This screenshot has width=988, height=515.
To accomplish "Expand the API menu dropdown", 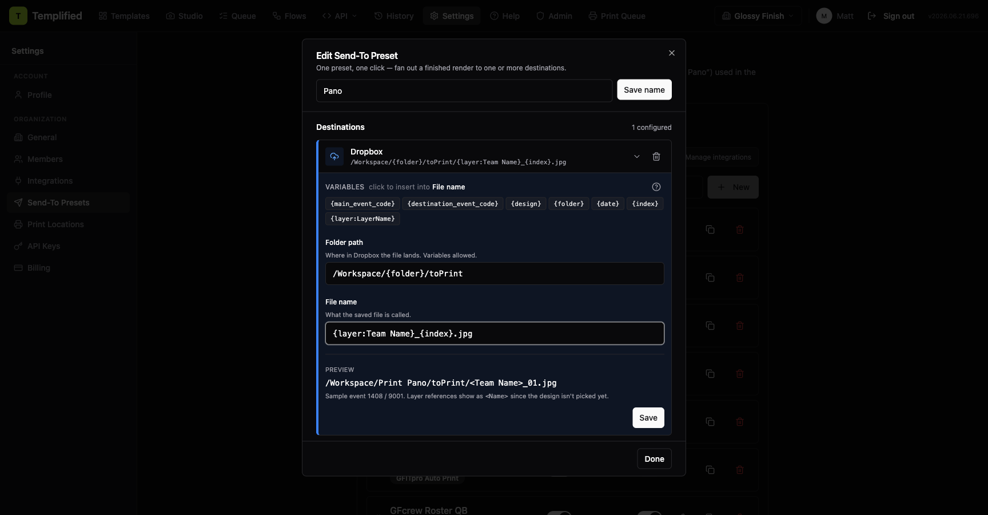I will 340,16.
